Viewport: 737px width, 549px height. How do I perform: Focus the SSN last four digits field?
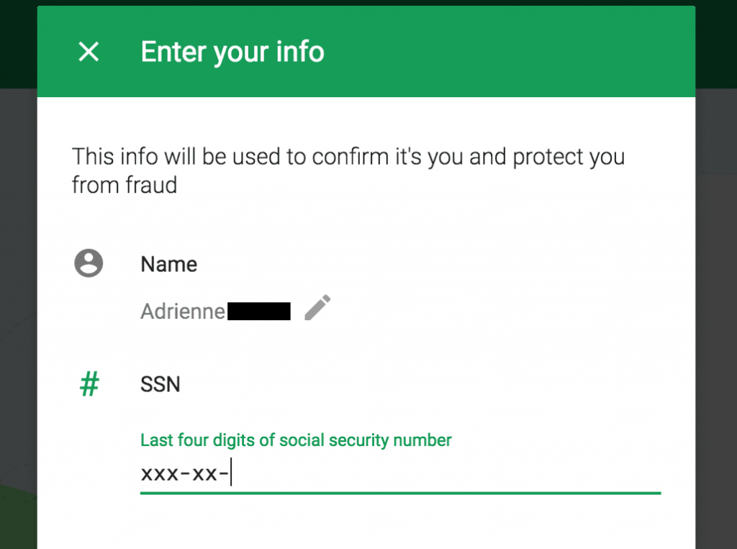432,475
